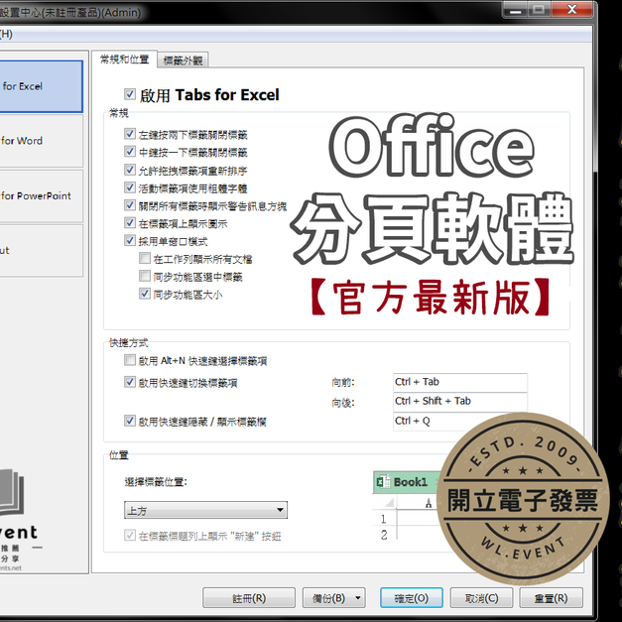Toggle 關閉所有標籤時顯示警告訊息方塊 checkbox
The height and width of the screenshot is (622, 622).
click(x=130, y=205)
